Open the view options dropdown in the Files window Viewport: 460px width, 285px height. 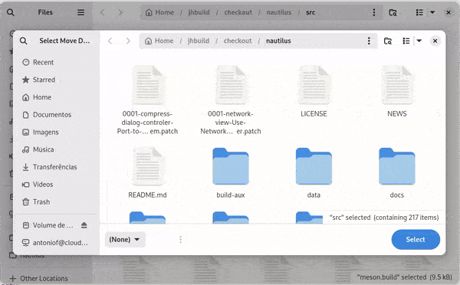pyautogui.click(x=432, y=12)
